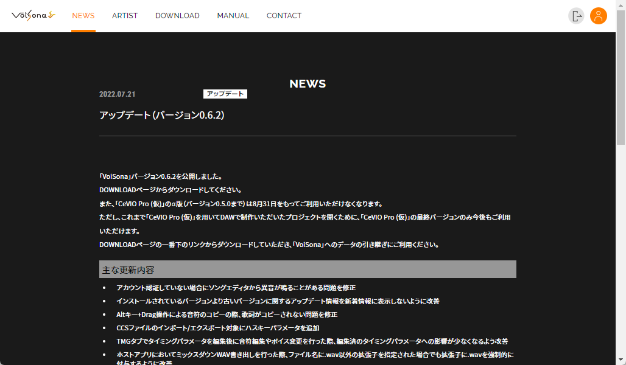Select the NEWS tab in the navigation
This screenshot has width=626, height=365.
(x=83, y=16)
